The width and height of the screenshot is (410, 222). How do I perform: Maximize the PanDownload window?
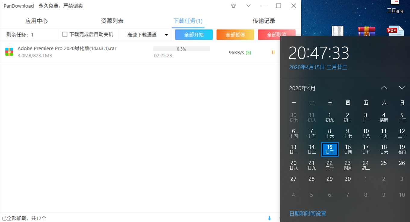click(279, 6)
